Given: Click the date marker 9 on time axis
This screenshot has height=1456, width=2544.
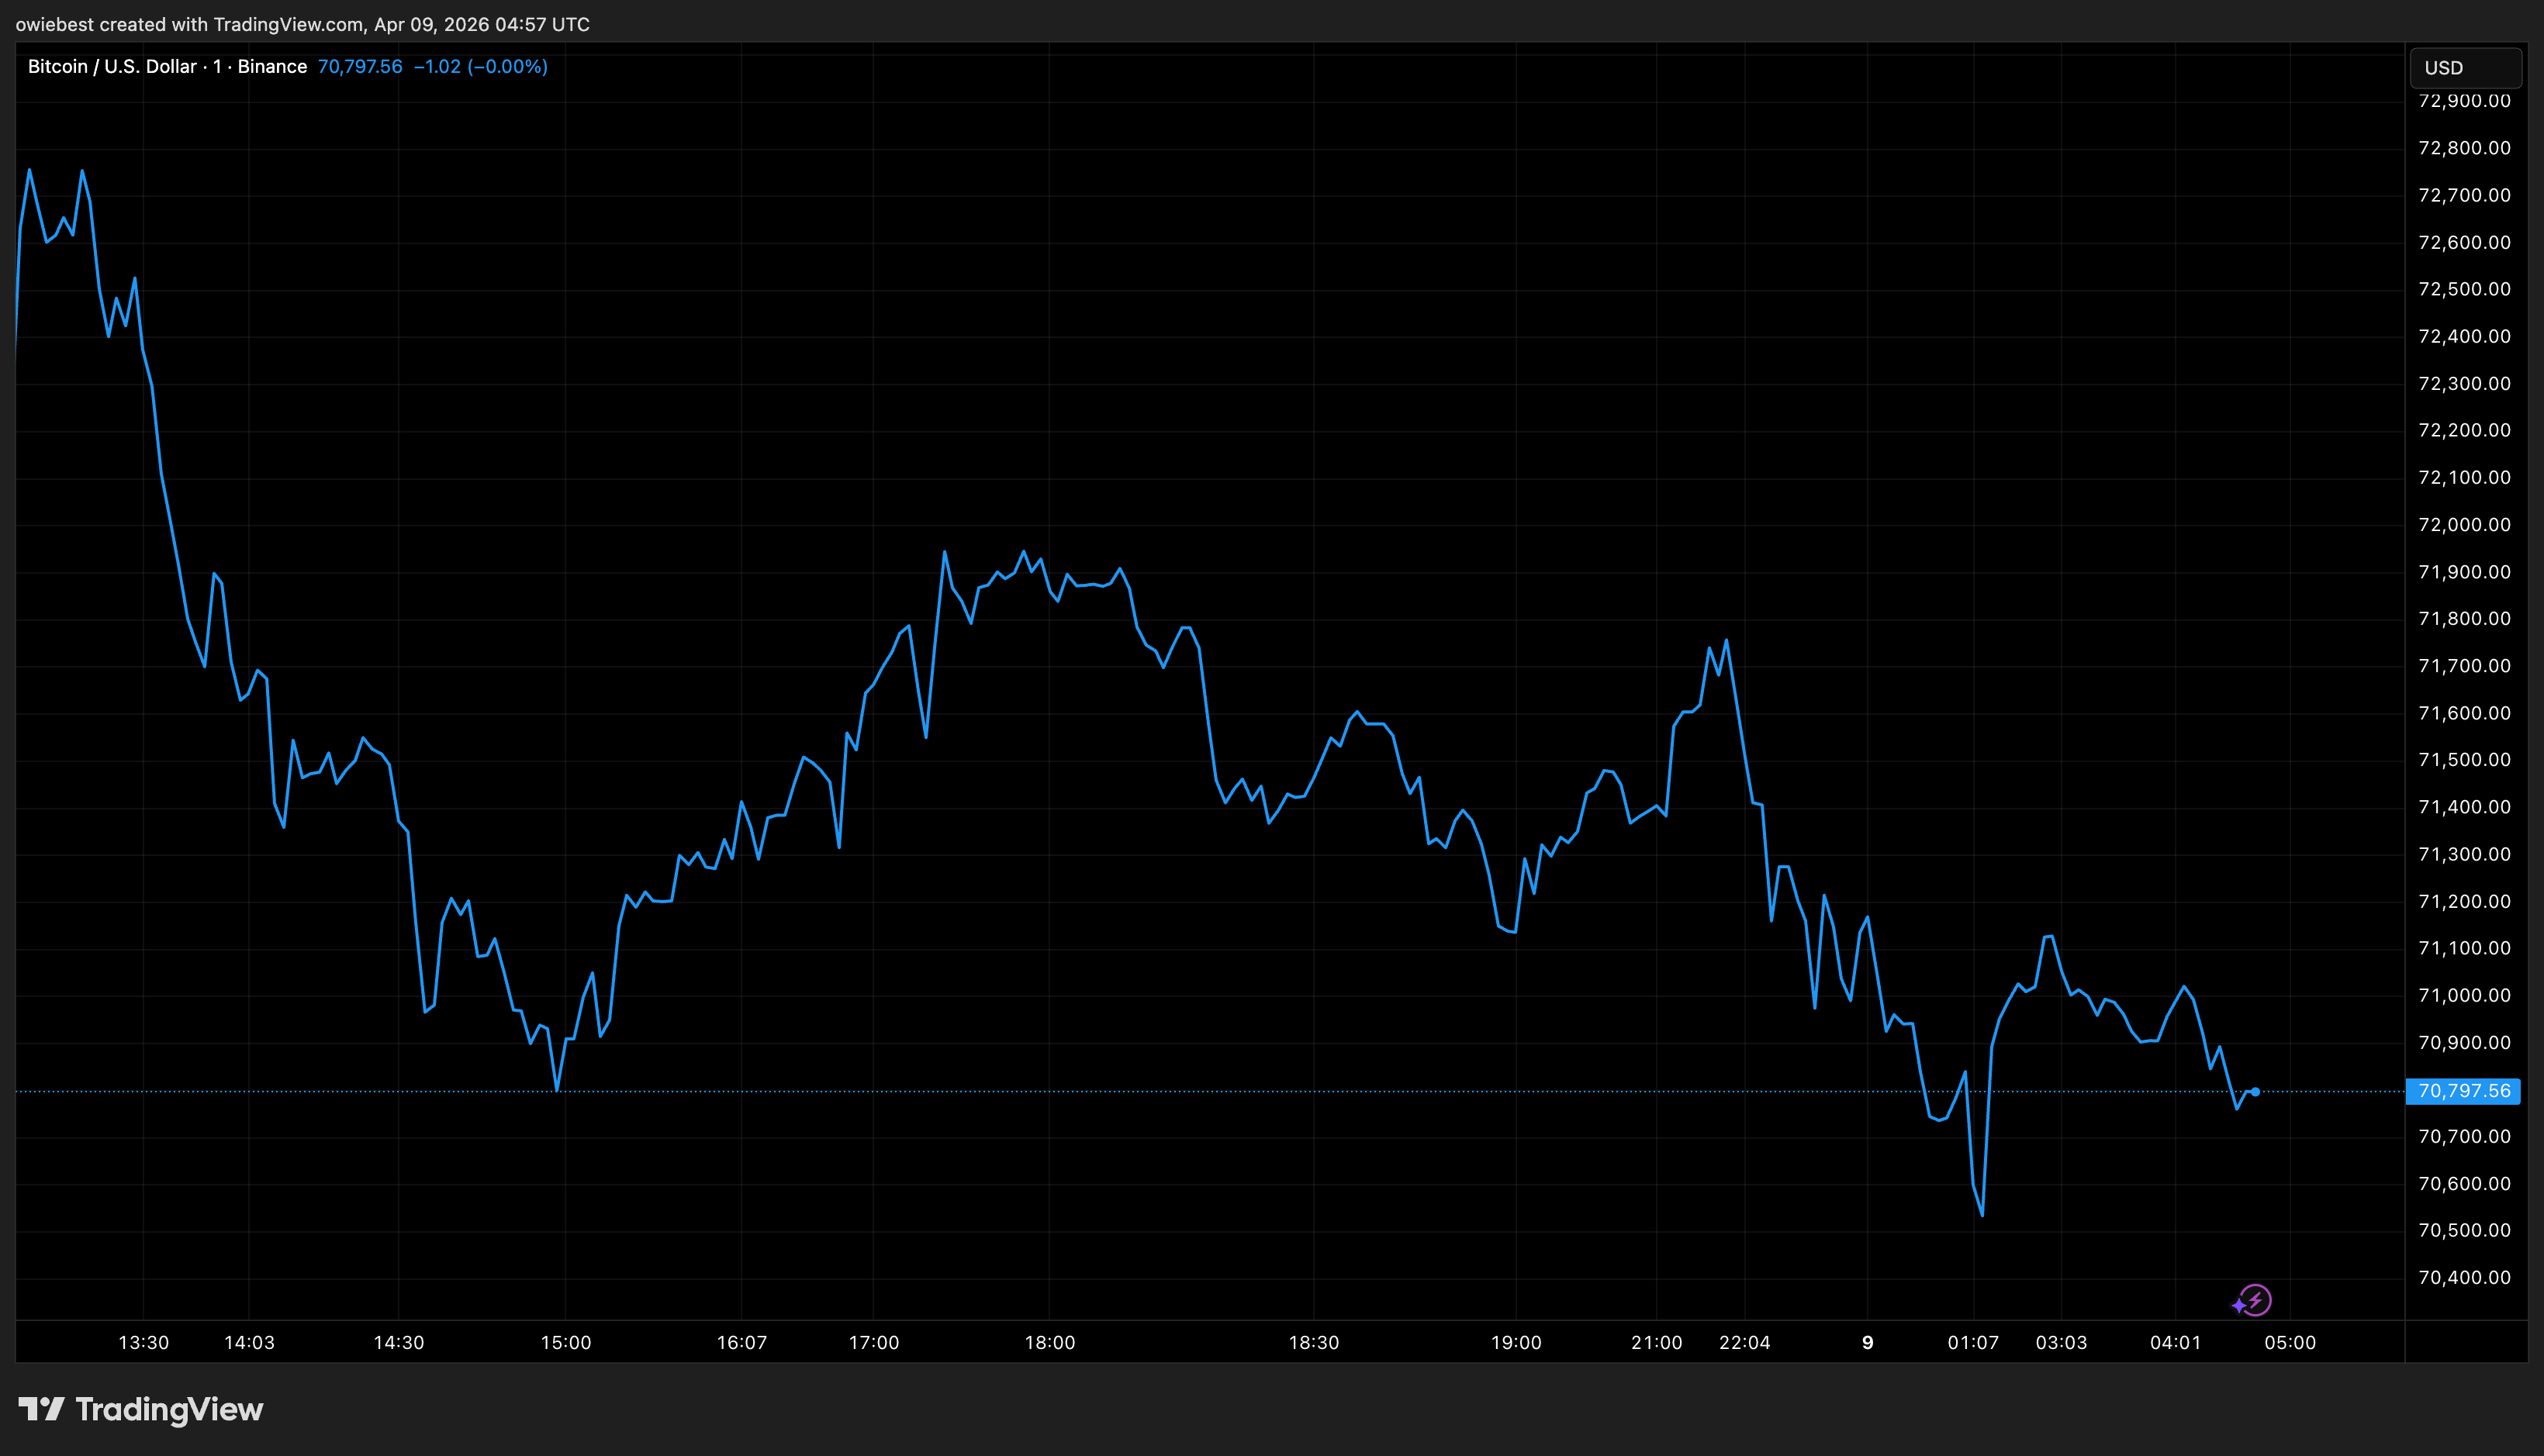Looking at the screenshot, I should coord(1867,1343).
